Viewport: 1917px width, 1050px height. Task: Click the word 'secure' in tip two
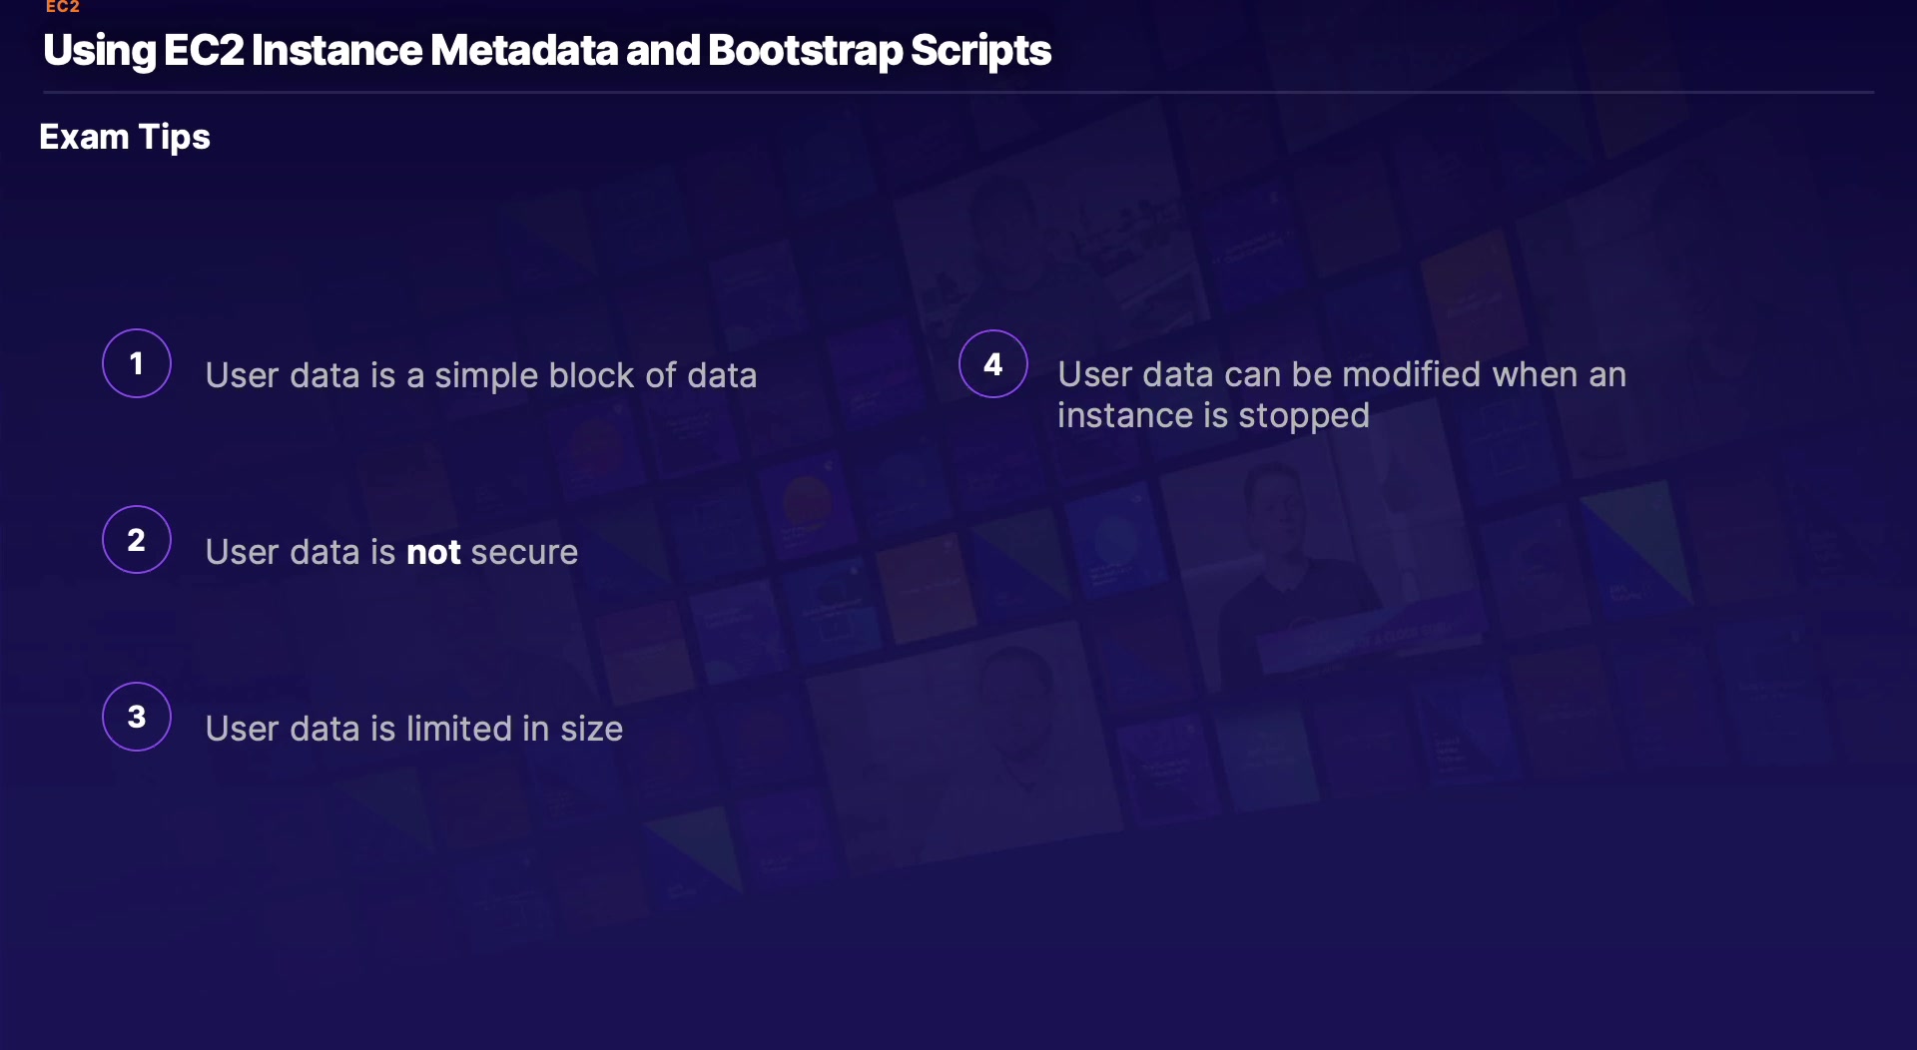click(524, 552)
